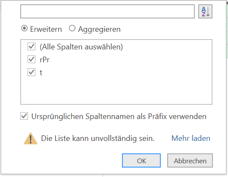
Task: Uncheck the (Alle Spalten auswählen) checkbox
Action: (x=31, y=46)
